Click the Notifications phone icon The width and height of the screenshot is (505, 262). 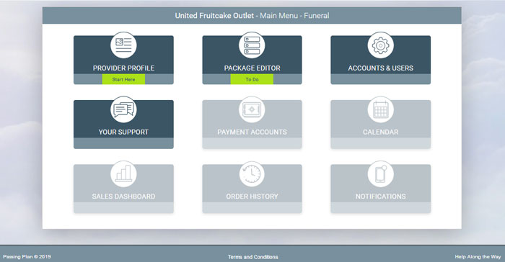pos(380,174)
